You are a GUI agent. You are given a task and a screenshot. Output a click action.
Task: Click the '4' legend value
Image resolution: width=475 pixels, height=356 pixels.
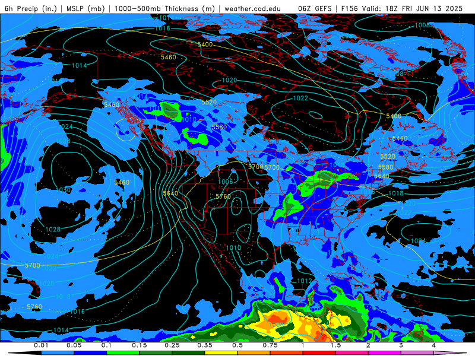coord(434,345)
